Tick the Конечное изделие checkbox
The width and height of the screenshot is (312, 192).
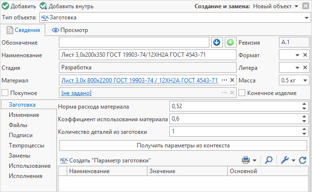pyautogui.click(x=242, y=93)
